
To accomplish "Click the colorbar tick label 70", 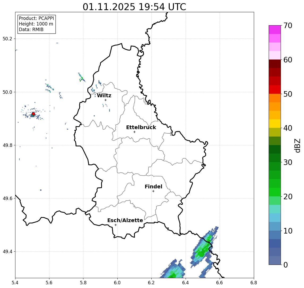I will point(288,26).
